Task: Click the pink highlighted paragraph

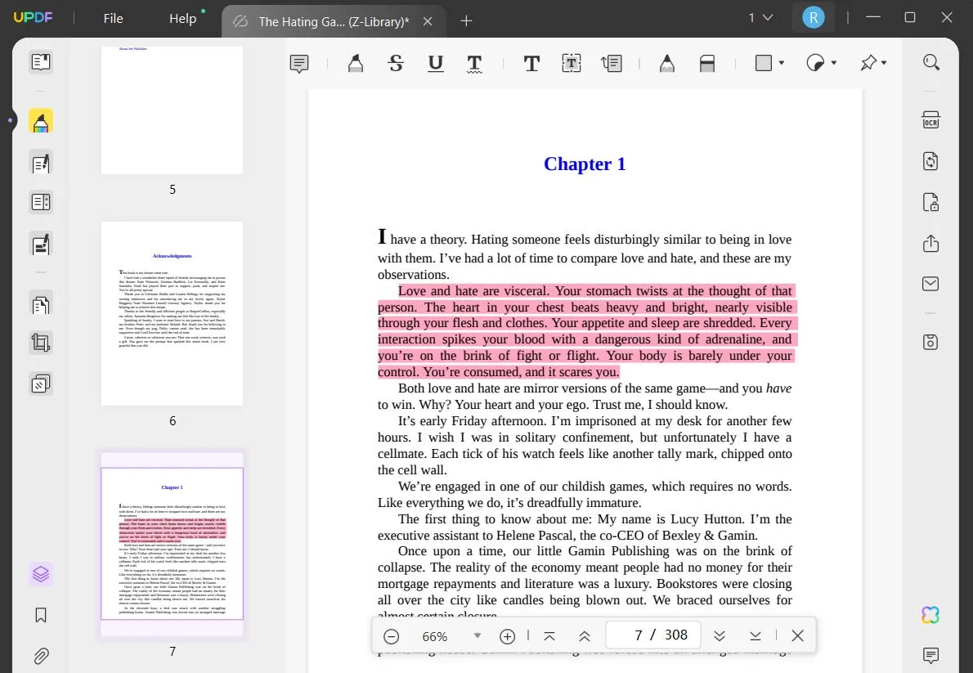Action: coord(585,331)
